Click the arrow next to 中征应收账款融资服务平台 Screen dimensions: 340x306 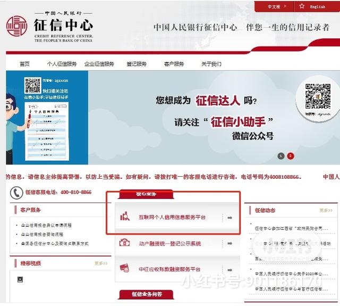tap(229, 270)
